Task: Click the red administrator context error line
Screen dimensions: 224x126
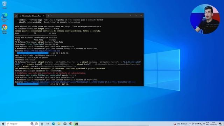Action: pyautogui.click(x=50, y=73)
